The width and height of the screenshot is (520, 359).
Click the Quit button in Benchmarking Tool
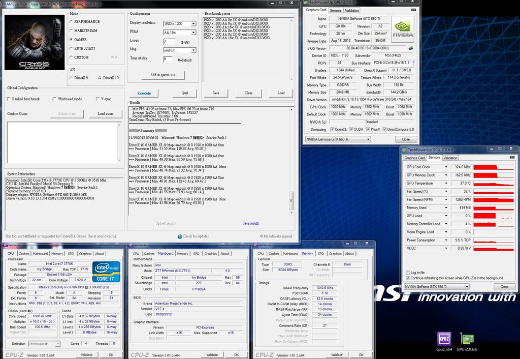point(185,93)
